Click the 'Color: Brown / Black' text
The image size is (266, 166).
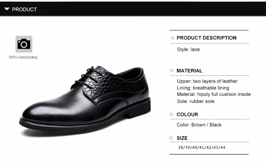pos(199,125)
